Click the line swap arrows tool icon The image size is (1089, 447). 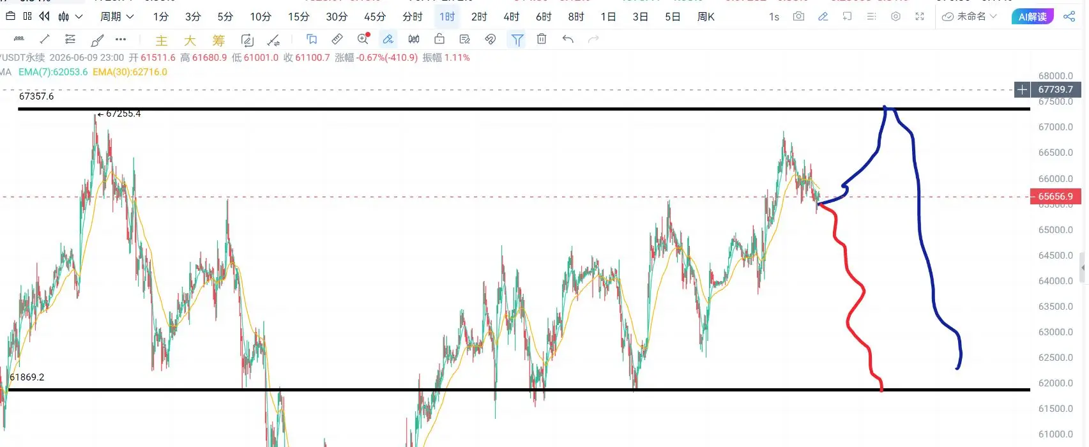(273, 40)
